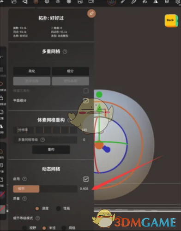Click the orange crosshair icon in left sidebar
This screenshot has height=231, width=181.
tap(1, 84)
